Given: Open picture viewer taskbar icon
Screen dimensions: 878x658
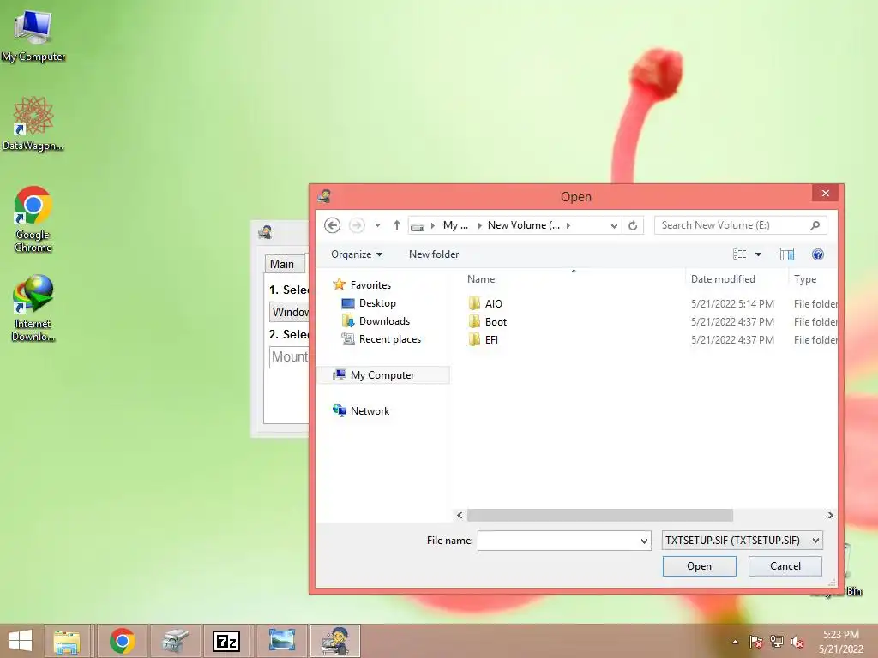Looking at the screenshot, I should pos(281,641).
